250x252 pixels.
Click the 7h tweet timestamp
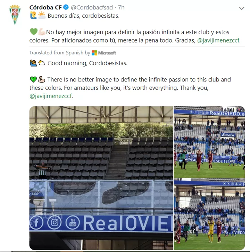[x=121, y=7]
